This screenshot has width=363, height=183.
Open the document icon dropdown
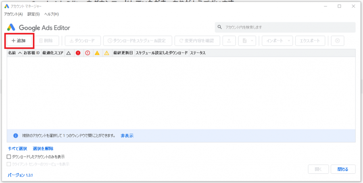coord(247,41)
